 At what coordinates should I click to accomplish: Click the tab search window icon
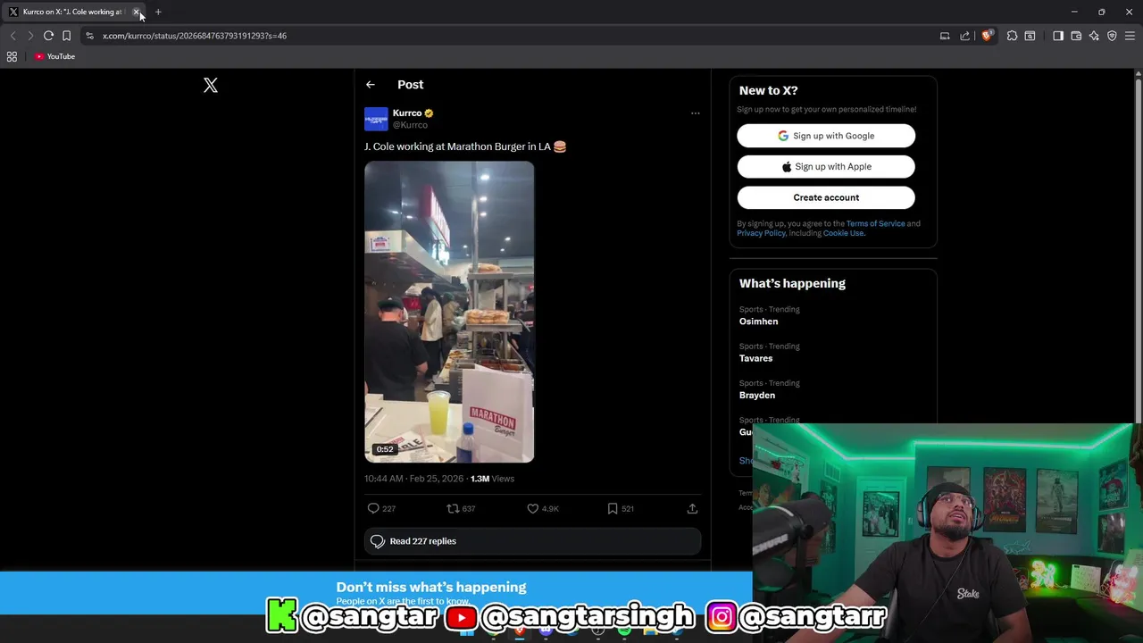pos(1030,36)
